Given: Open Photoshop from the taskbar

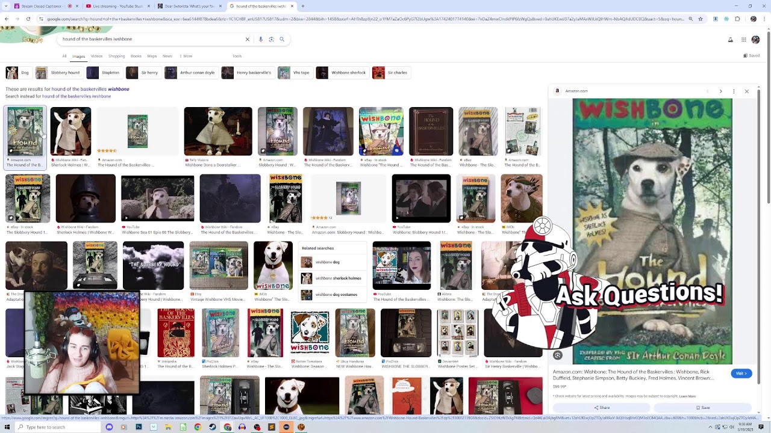Looking at the screenshot, I should pyautogui.click(x=139, y=427).
